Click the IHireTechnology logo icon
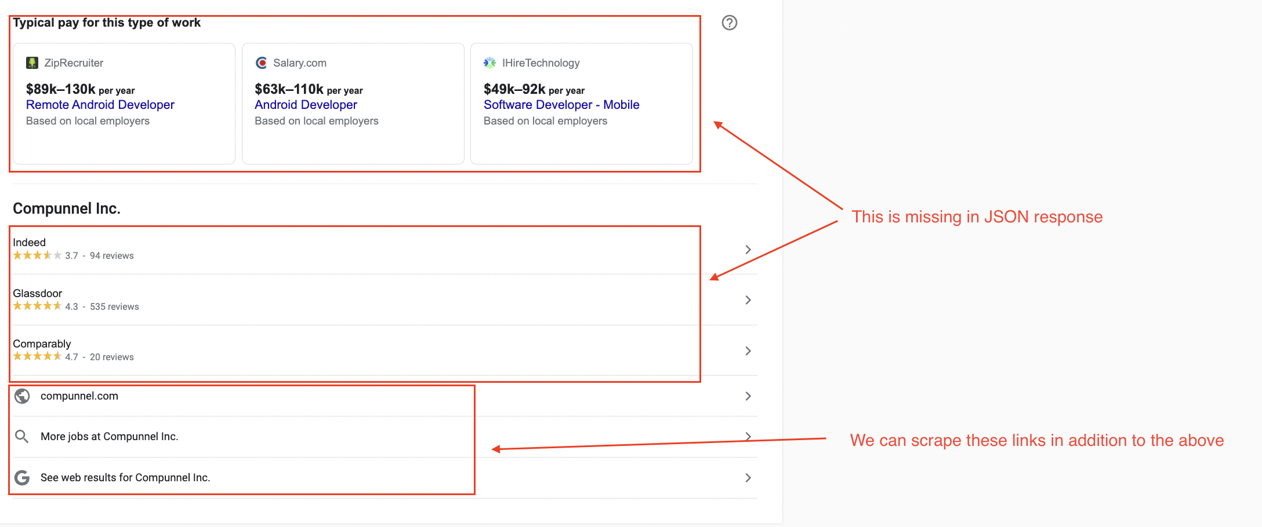Image resolution: width=1262 pixels, height=527 pixels. click(490, 62)
